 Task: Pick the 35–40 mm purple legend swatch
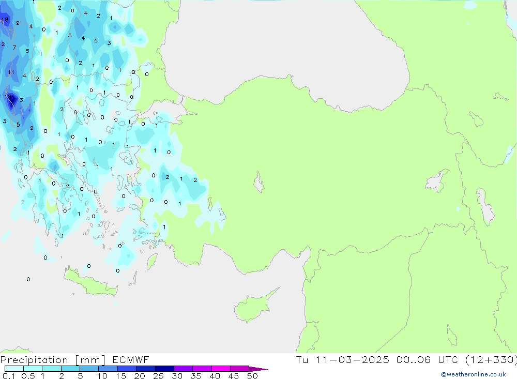click(202, 369)
